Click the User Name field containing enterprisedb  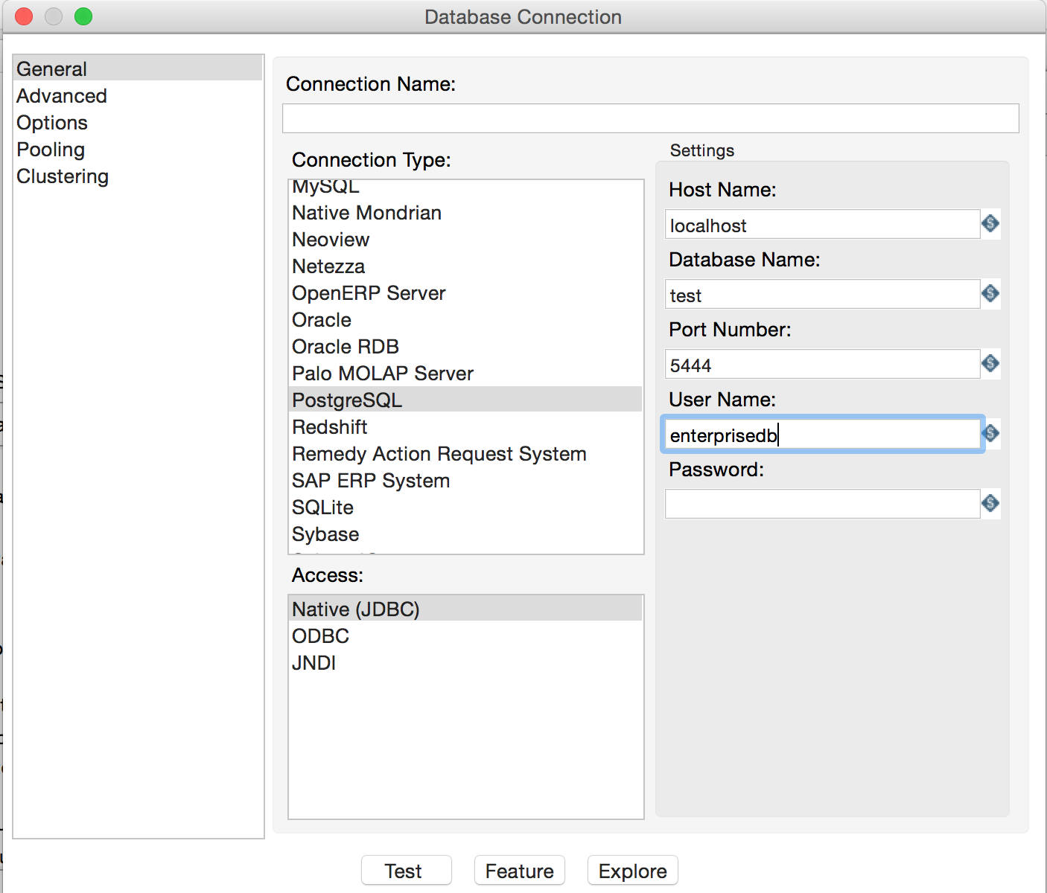[x=822, y=434]
